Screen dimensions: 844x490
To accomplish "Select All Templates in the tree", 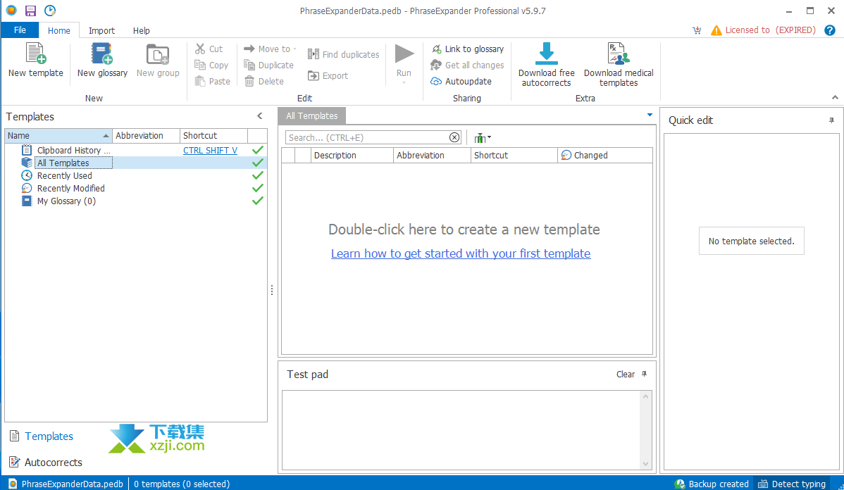I will (x=63, y=163).
